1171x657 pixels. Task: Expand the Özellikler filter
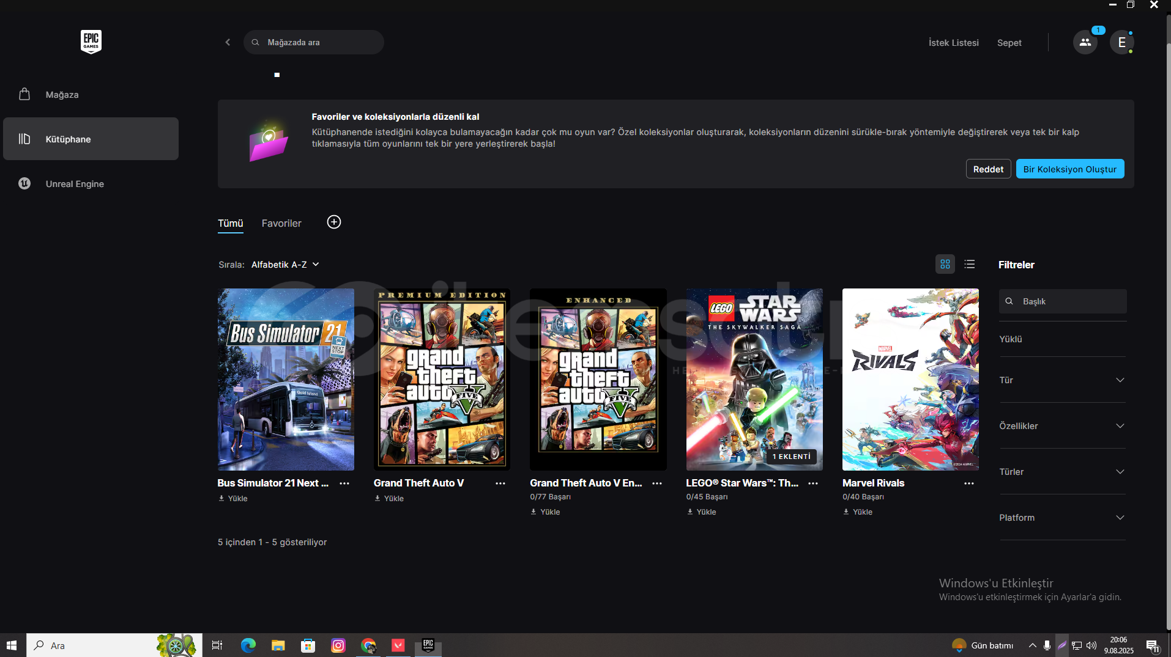pos(1062,426)
